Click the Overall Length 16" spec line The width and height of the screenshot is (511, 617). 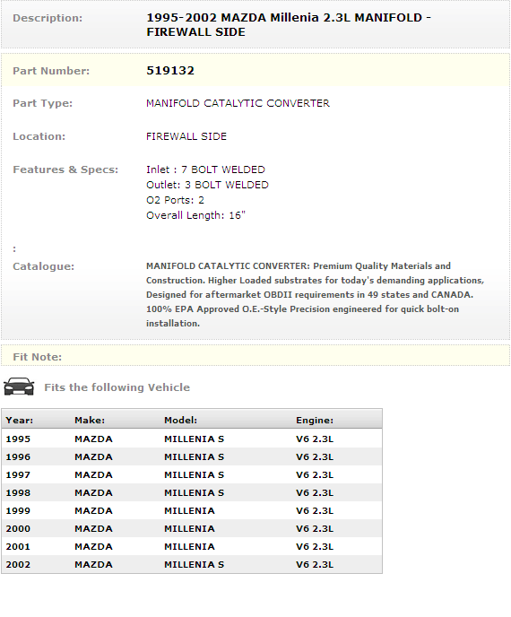[x=195, y=215]
